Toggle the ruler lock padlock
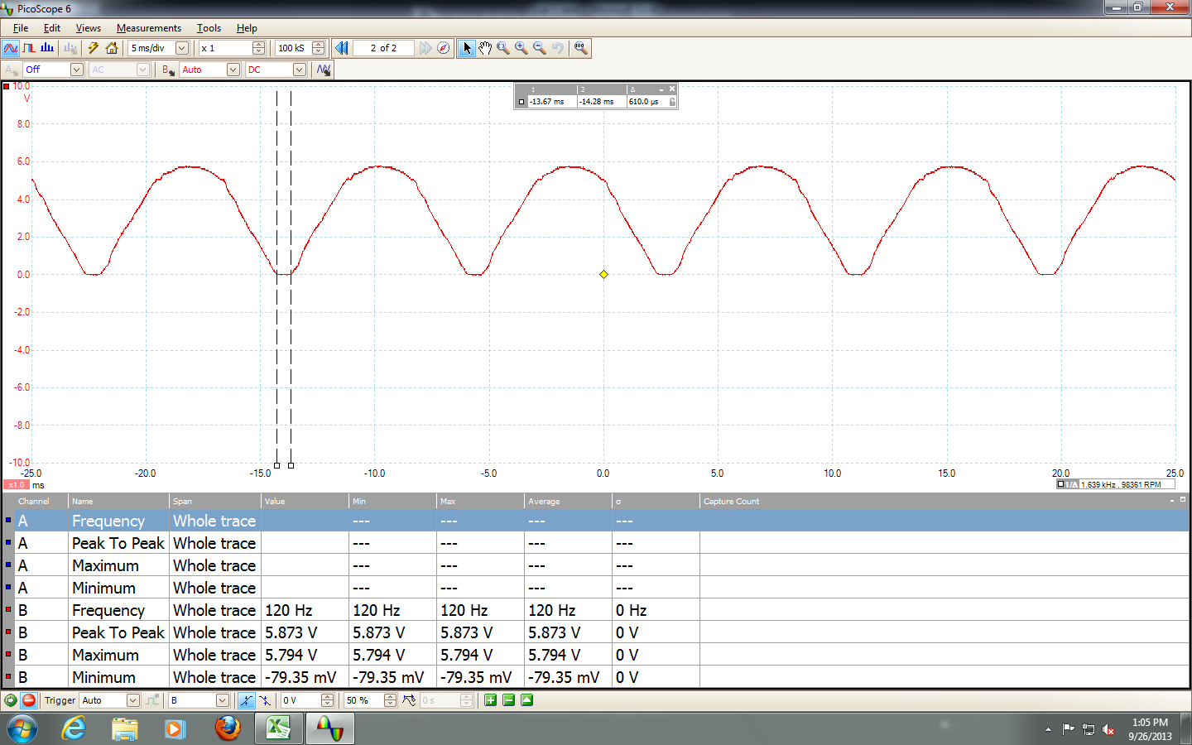 click(x=672, y=102)
